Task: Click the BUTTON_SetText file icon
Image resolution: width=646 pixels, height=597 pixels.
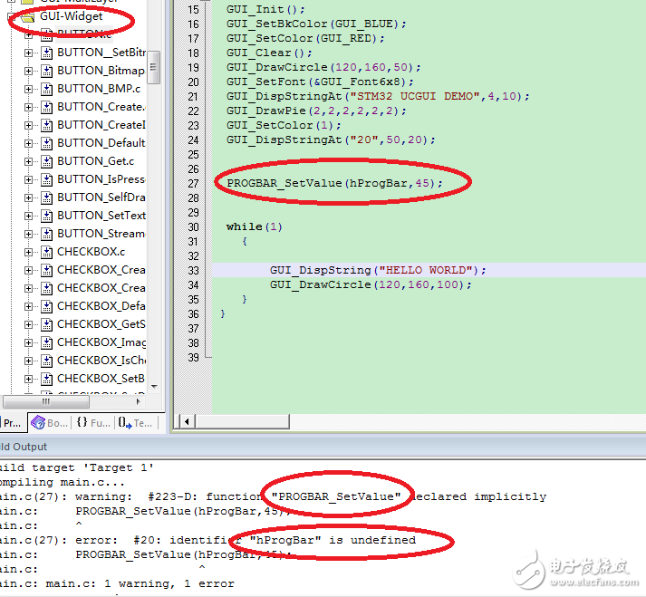Action: click(x=46, y=216)
